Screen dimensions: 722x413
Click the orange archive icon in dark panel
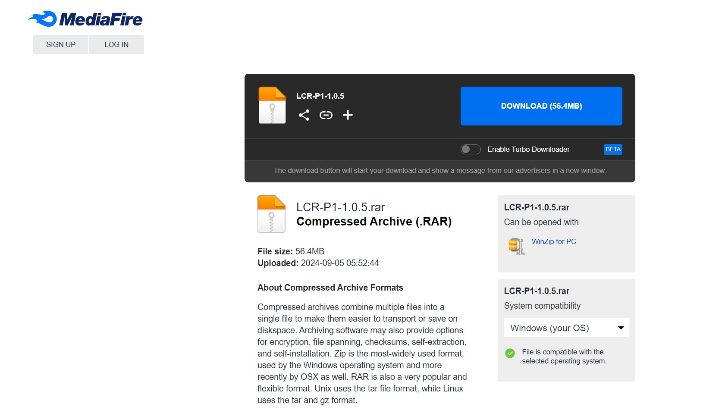pyautogui.click(x=272, y=105)
